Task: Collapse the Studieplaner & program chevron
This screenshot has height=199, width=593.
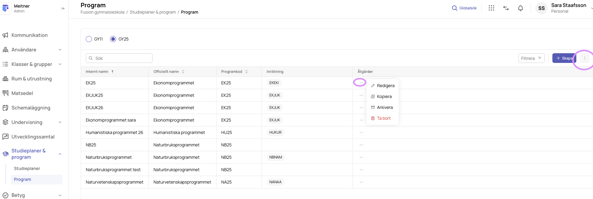Action: (x=60, y=154)
